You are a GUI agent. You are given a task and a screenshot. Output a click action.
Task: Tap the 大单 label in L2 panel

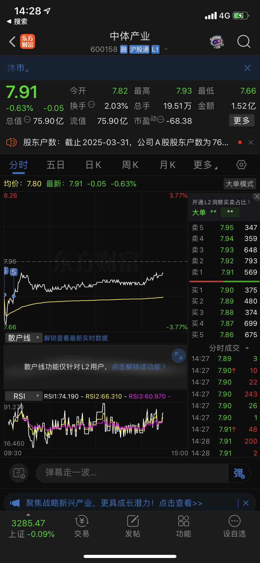point(199,212)
